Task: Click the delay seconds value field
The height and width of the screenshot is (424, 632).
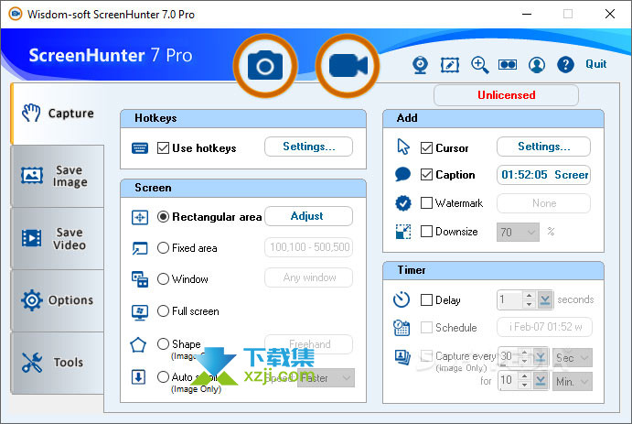Action: click(509, 299)
